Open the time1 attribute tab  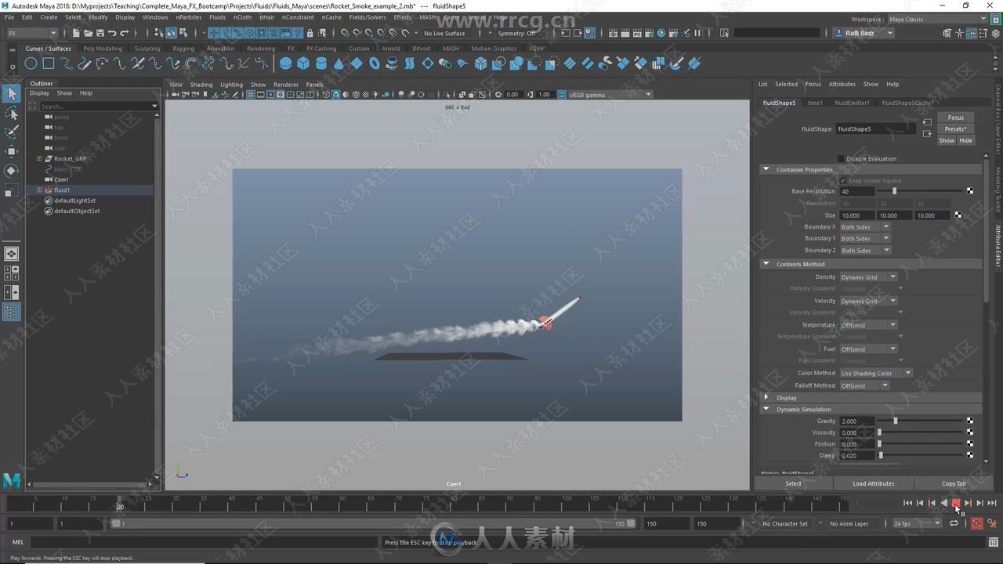point(815,103)
